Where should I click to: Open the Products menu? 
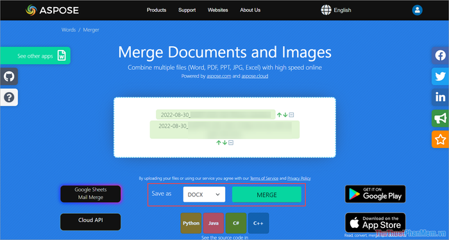pyautogui.click(x=157, y=10)
